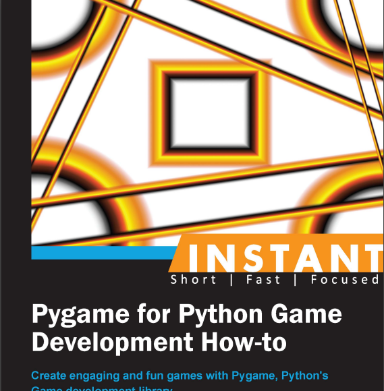The height and width of the screenshot is (391, 384).
Task: Click the separator between Short and Fast
Action: pos(232,280)
